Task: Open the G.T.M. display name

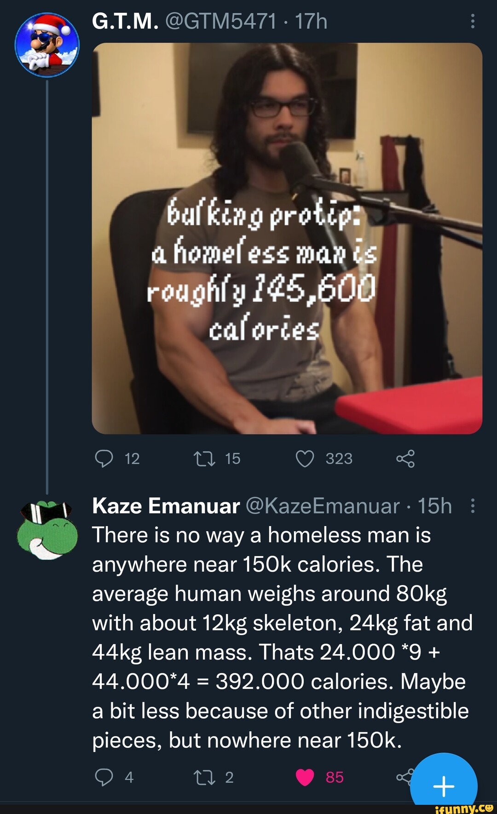Action: (x=125, y=21)
